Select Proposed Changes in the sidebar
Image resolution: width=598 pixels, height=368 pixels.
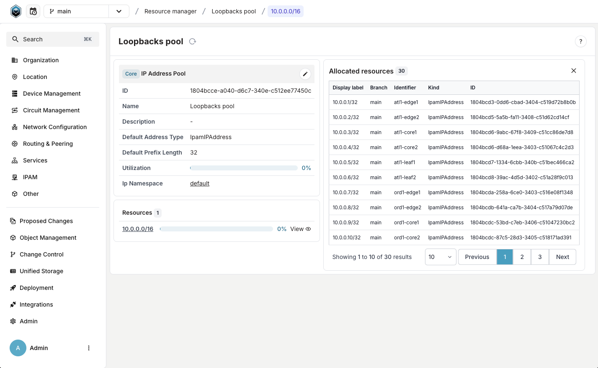[46, 221]
